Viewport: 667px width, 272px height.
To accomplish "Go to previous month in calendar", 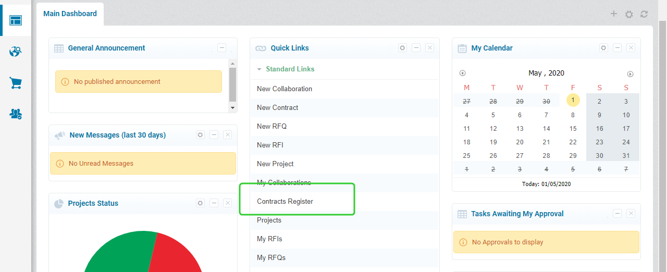I will (x=462, y=73).
